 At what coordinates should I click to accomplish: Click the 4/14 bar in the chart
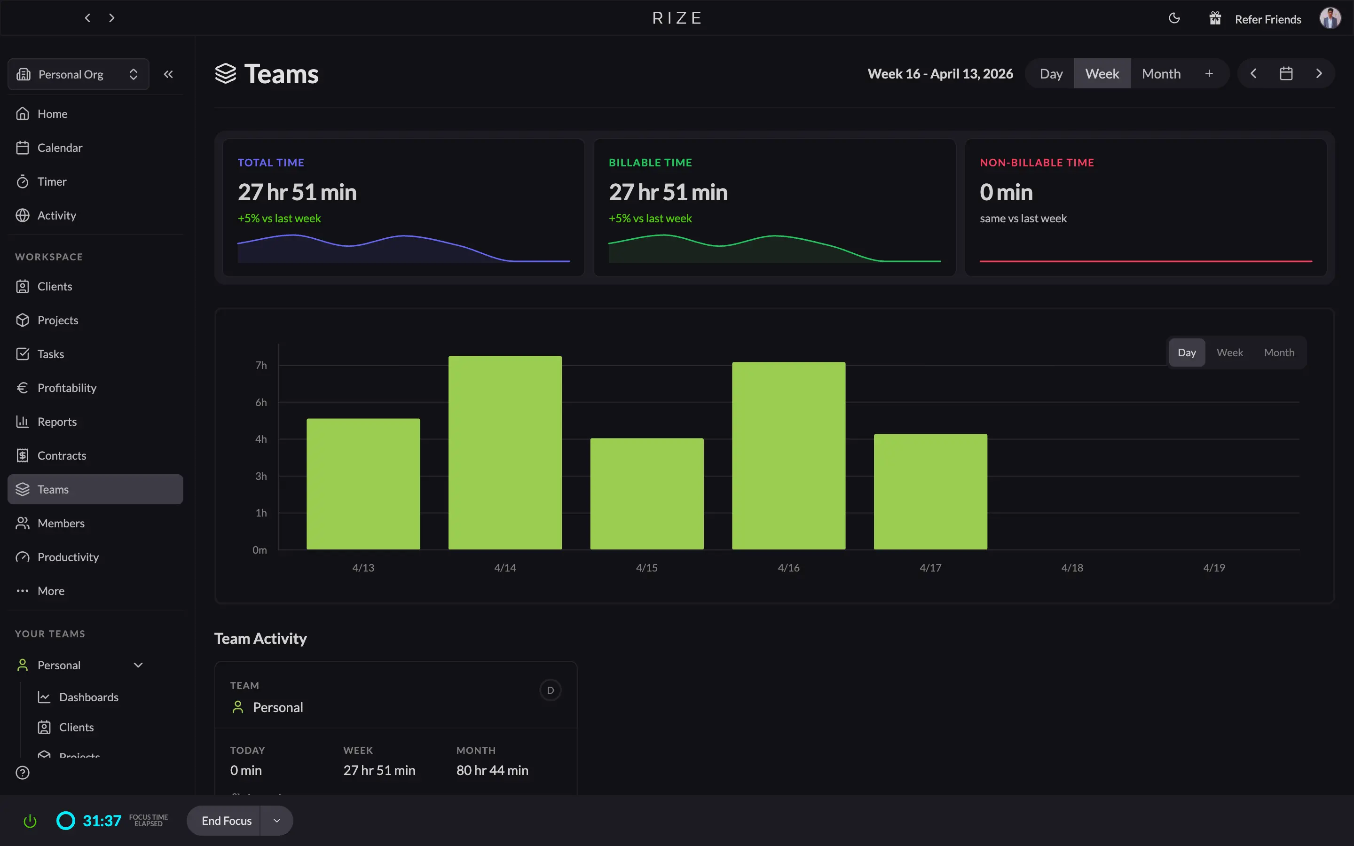click(x=504, y=452)
